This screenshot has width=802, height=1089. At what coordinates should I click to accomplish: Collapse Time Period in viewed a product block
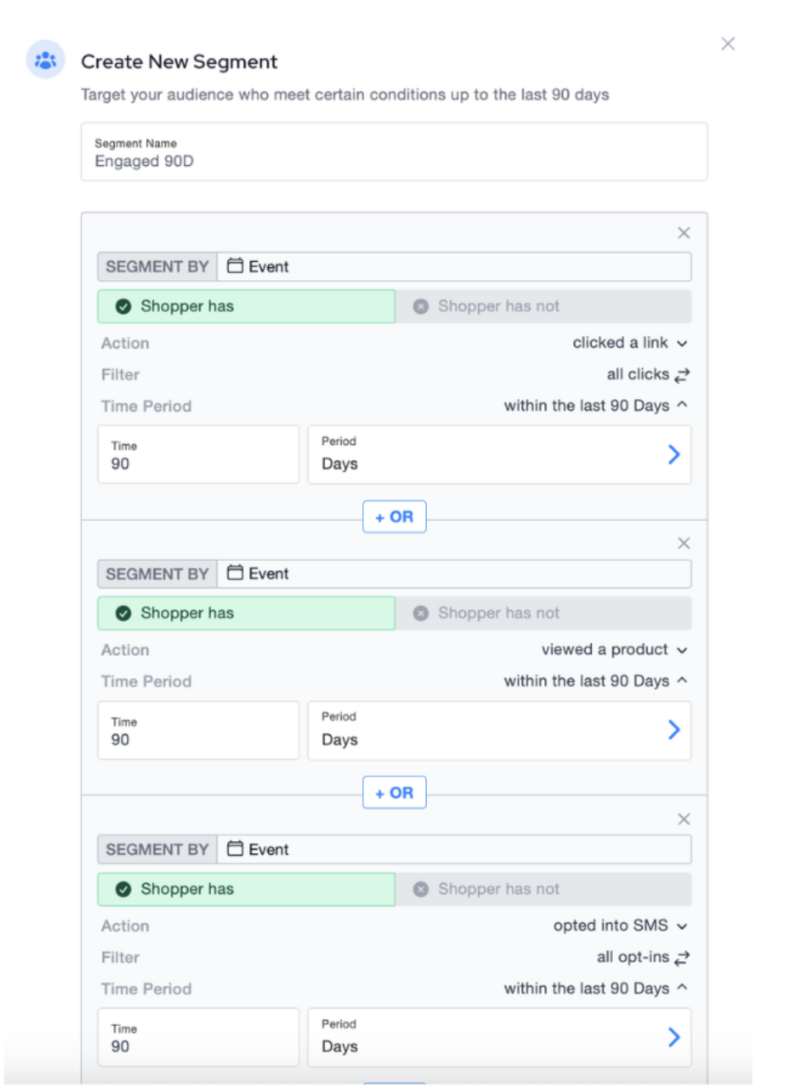point(596,682)
